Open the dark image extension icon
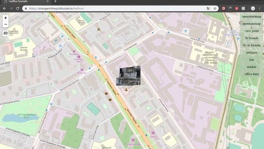Viewport: 264px width, 149px height. point(230,8)
